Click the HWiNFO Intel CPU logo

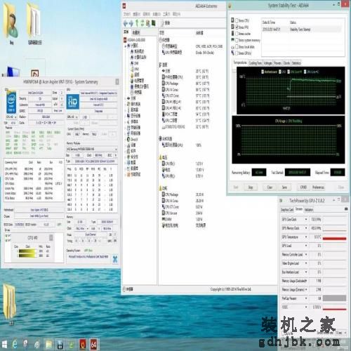click(11, 102)
